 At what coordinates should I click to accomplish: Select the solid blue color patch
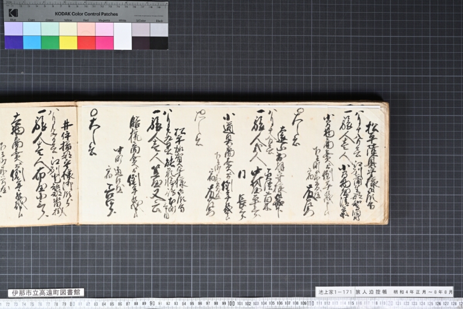(x=13, y=42)
